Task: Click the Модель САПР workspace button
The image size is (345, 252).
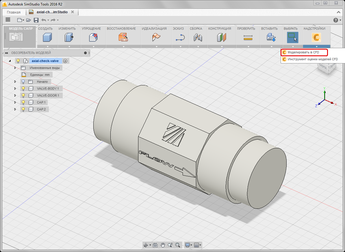Action: 20,37
